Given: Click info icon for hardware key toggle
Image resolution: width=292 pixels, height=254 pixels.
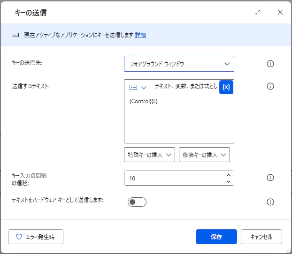Looking at the screenshot, I should (x=270, y=202).
